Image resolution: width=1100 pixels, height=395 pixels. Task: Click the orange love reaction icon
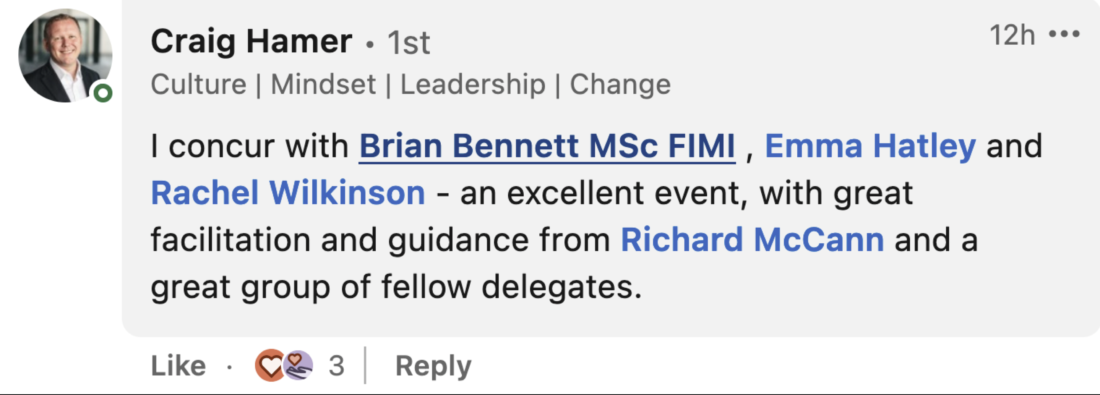(269, 366)
